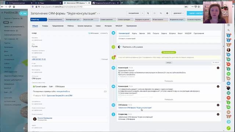Open the Заполнение CRM-формы link in the CRM-форма entry

[135, 108]
